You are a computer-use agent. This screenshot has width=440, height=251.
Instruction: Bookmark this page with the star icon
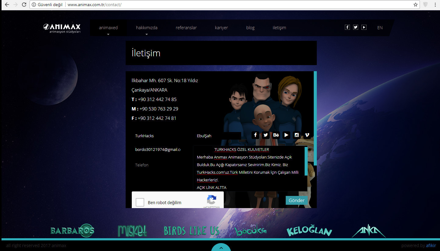pyautogui.click(x=415, y=5)
